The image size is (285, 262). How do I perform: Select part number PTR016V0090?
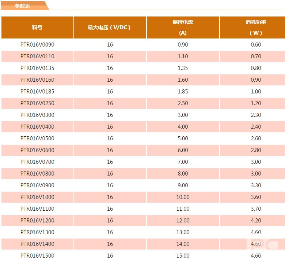point(37,45)
